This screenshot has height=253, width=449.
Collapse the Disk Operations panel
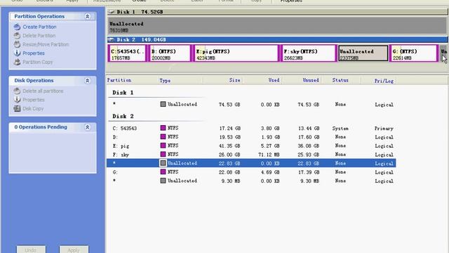tap(87, 81)
